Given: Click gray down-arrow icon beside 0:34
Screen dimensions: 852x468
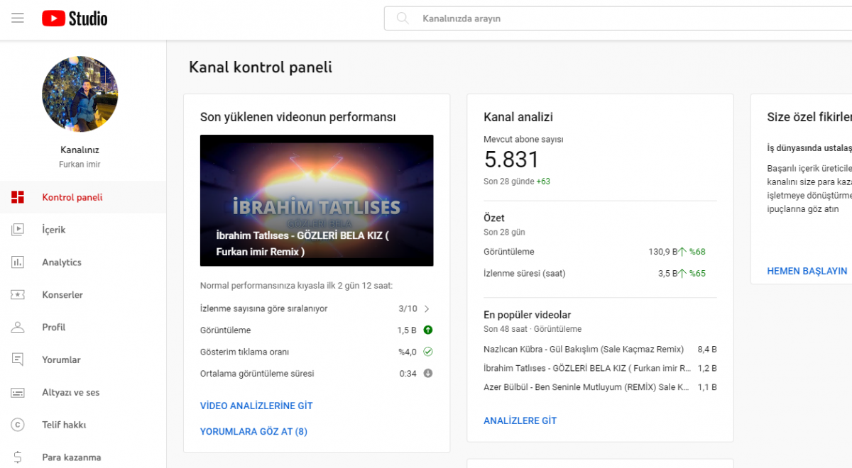Looking at the screenshot, I should coord(428,373).
